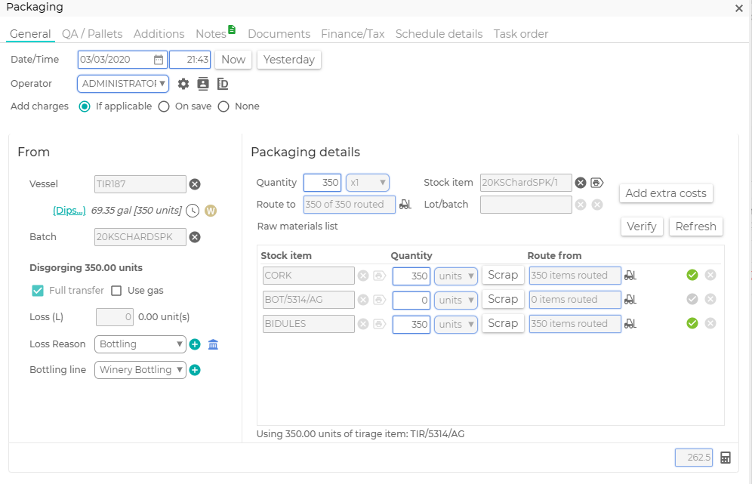Open units dropdown for BIDULES row
Image resolution: width=752 pixels, height=484 pixels.
click(x=455, y=324)
